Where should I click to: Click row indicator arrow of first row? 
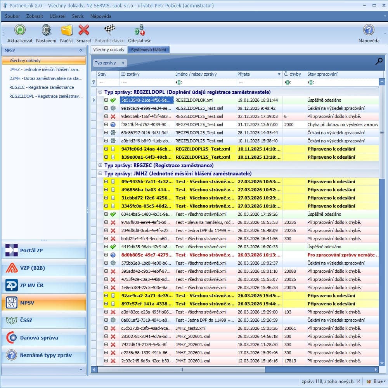[94, 100]
